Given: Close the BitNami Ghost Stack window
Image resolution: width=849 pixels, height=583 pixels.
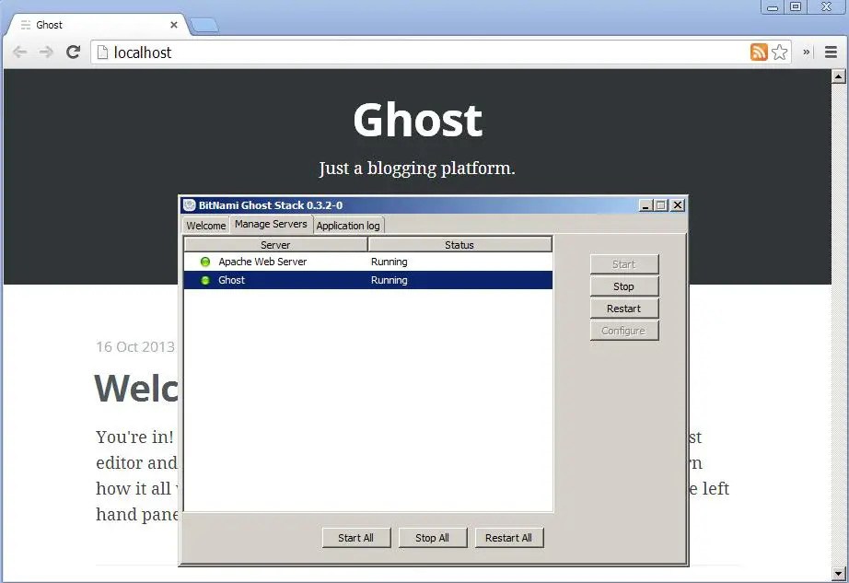Looking at the screenshot, I should [678, 205].
